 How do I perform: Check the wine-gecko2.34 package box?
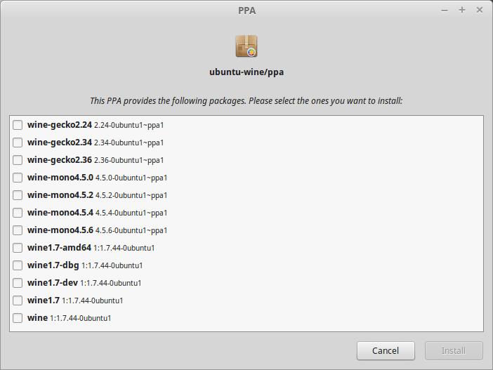[18, 143]
